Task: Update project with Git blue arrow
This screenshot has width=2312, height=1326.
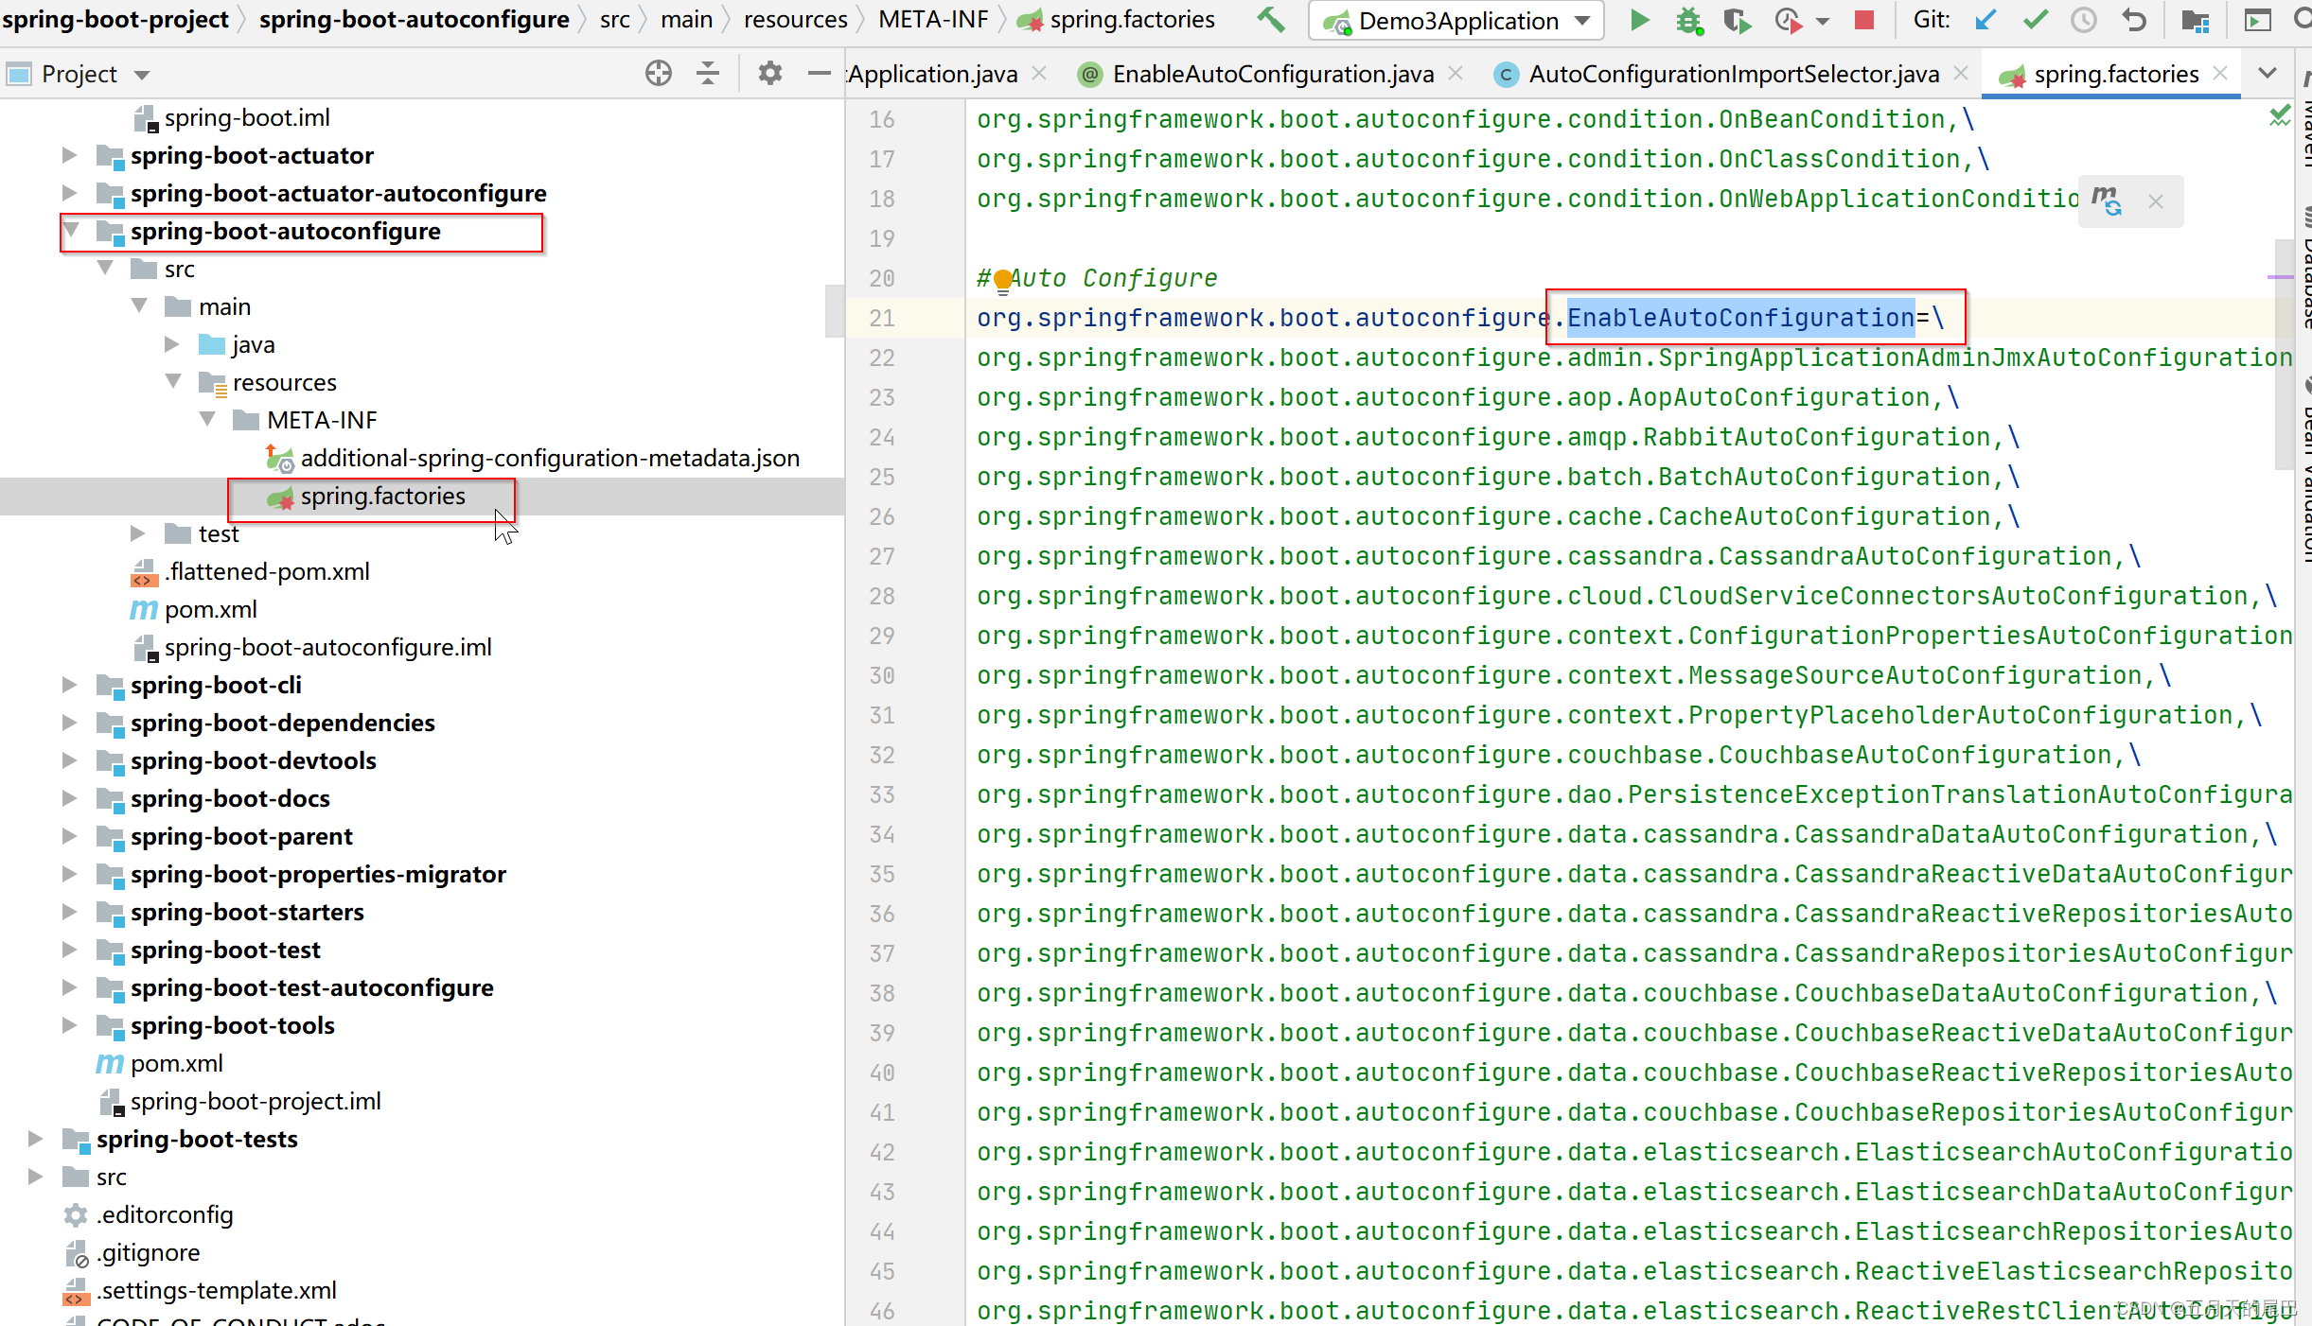Action: click(1985, 20)
